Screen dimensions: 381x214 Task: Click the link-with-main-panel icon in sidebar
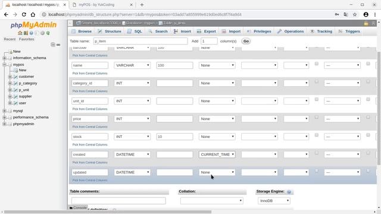pyautogui.click(x=58, y=45)
